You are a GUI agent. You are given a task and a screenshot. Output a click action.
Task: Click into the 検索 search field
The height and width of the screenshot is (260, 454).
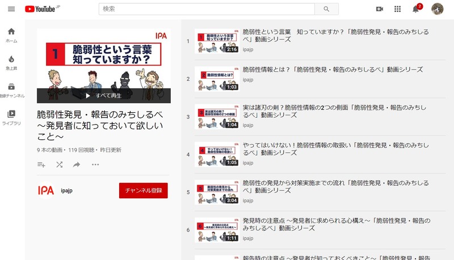[207, 9]
